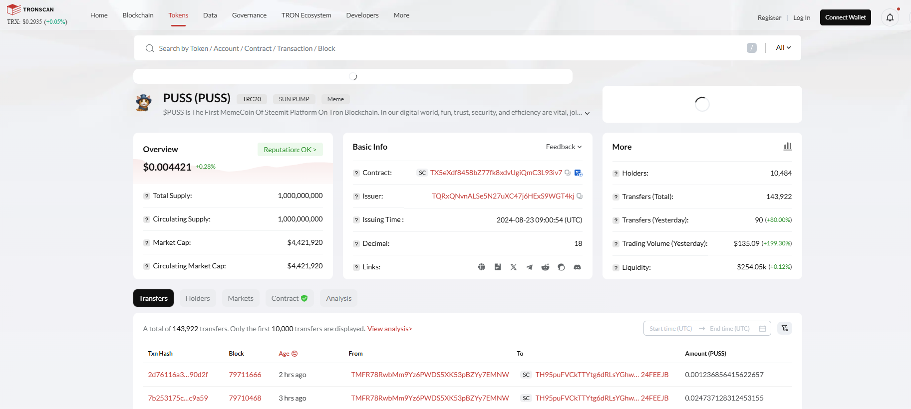Screen dimensions: 911x409
Task: Copy the issuer address
Action: click(x=580, y=196)
